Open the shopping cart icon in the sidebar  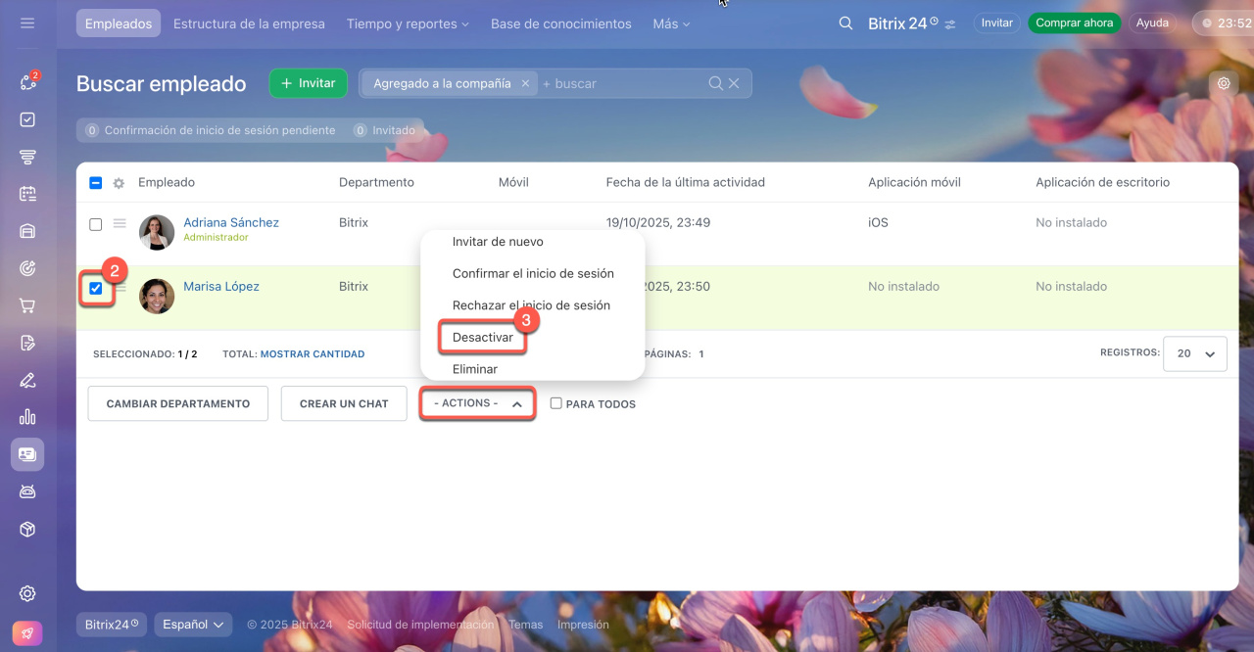click(27, 305)
